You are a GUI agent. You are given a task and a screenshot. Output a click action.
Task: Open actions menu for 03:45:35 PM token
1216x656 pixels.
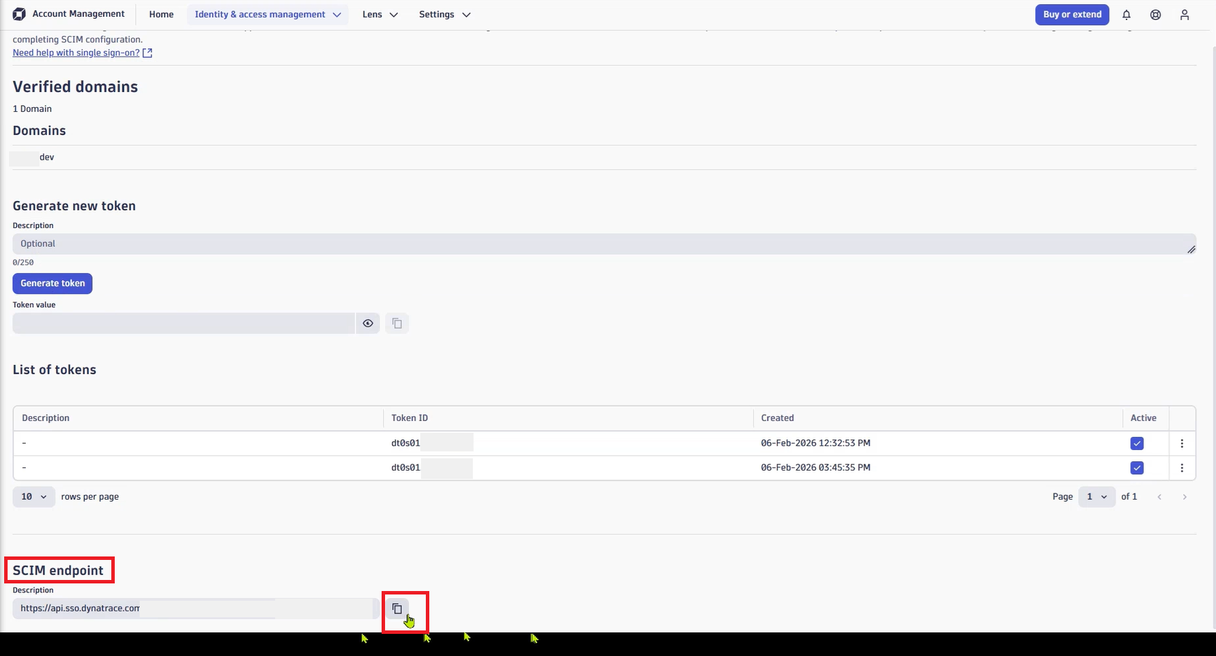(1181, 468)
